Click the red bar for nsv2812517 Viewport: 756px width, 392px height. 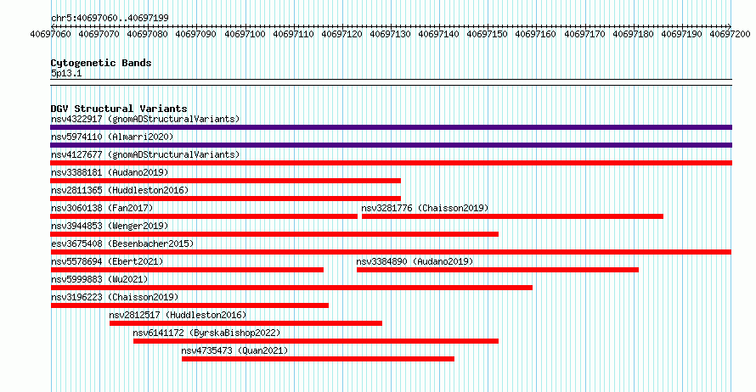point(245,323)
